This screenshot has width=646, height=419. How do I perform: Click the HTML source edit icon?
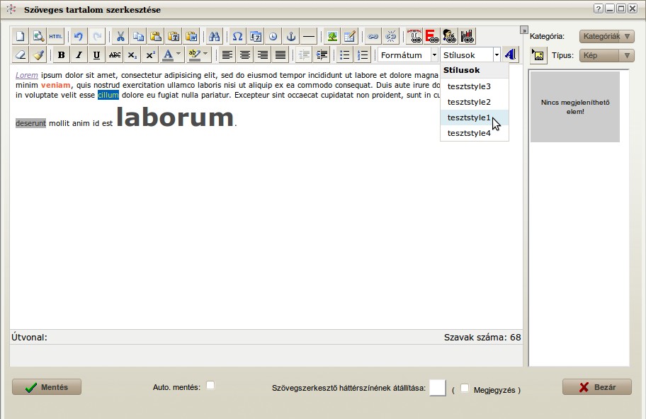[56, 36]
